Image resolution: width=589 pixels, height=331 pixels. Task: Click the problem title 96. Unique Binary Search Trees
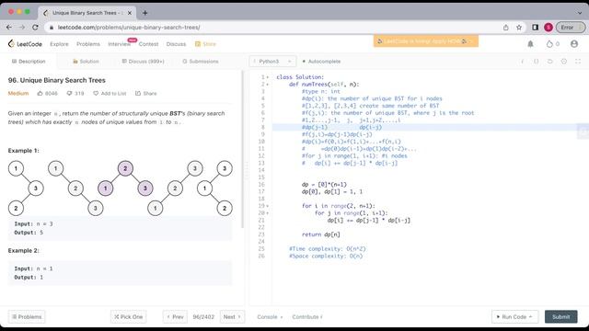pyautogui.click(x=57, y=80)
